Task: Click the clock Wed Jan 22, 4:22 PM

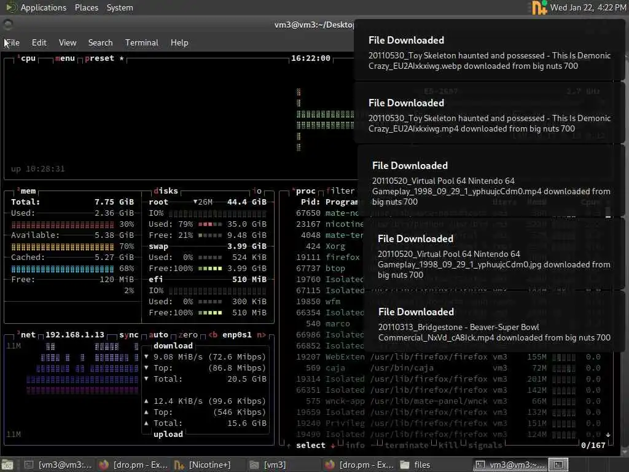Action: point(588,7)
